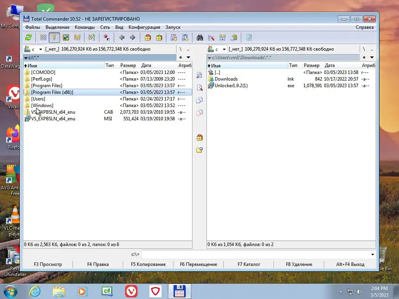Image resolution: width=399 pixels, height=299 pixels.
Task: Open the Команды menu
Action: pyautogui.click(x=85, y=27)
